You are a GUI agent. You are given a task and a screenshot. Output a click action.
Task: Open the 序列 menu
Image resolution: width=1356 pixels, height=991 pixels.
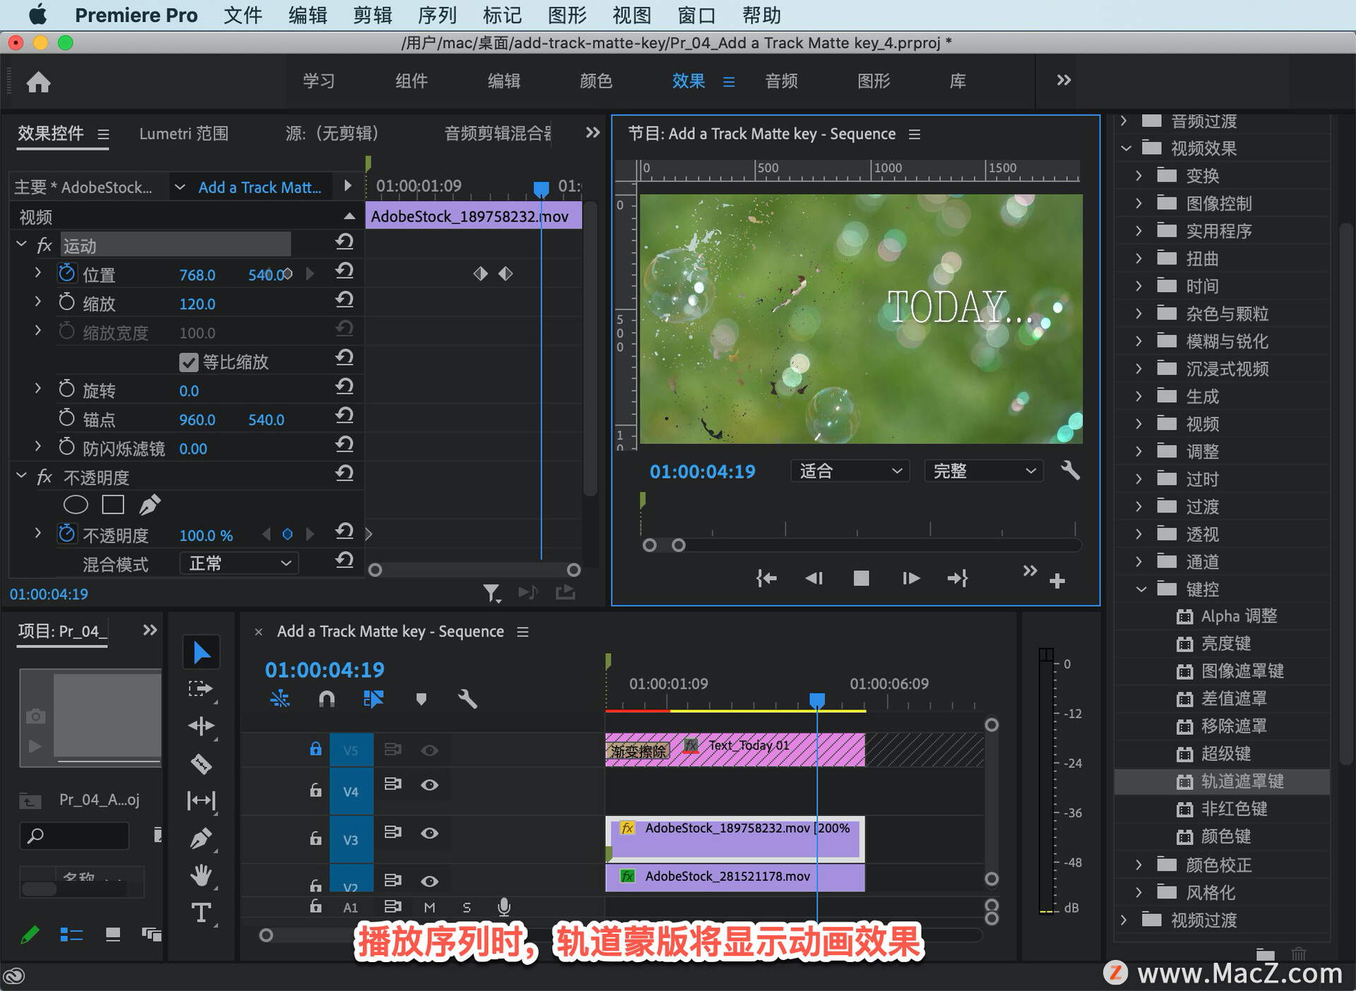point(437,15)
